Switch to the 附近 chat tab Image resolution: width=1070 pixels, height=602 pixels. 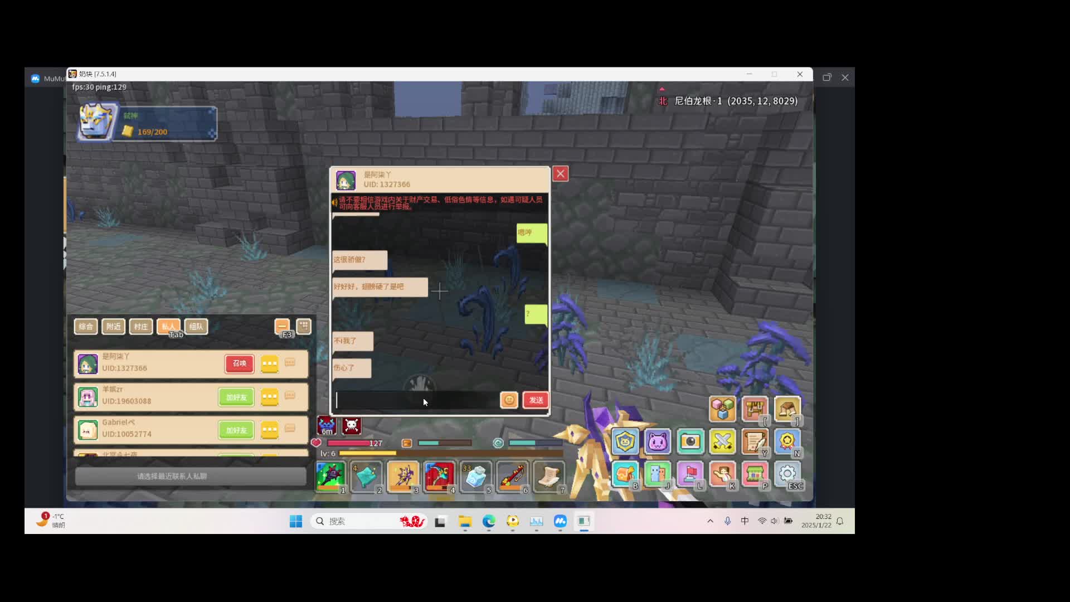[113, 327]
